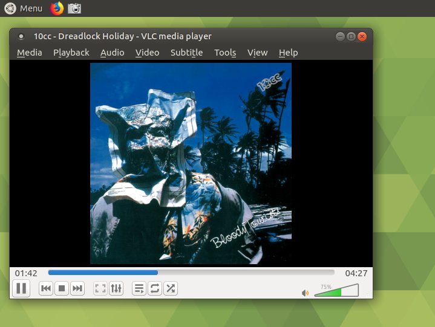Open extended settings equalizer icon
The width and height of the screenshot is (435, 327).
coord(116,288)
